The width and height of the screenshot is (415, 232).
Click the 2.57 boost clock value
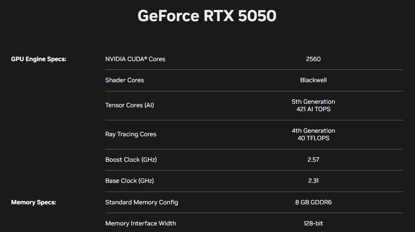(x=313, y=159)
